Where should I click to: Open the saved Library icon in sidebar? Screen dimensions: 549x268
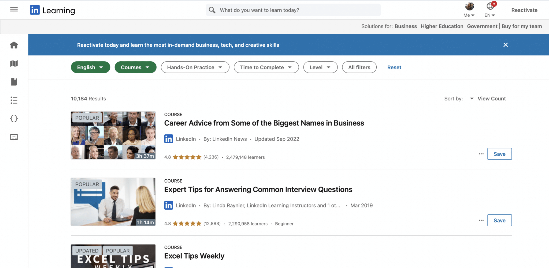tap(14, 82)
